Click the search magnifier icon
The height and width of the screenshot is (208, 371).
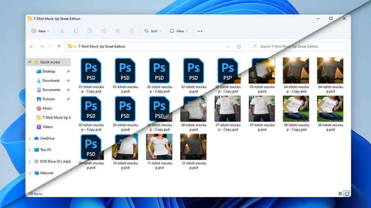pyautogui.click(x=255, y=46)
